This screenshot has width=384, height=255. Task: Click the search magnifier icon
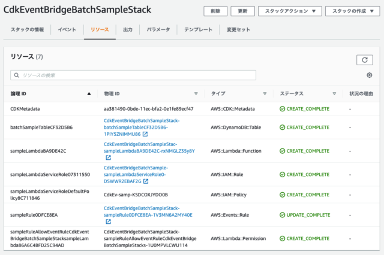tap(16, 75)
